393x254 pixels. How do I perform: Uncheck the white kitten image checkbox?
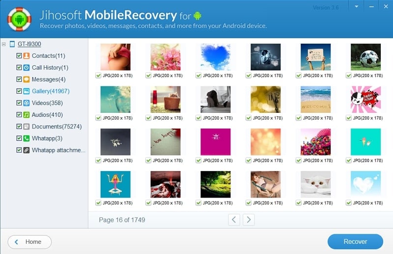[x=299, y=203]
